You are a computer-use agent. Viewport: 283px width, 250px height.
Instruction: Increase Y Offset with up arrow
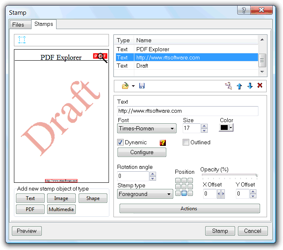click(253, 192)
